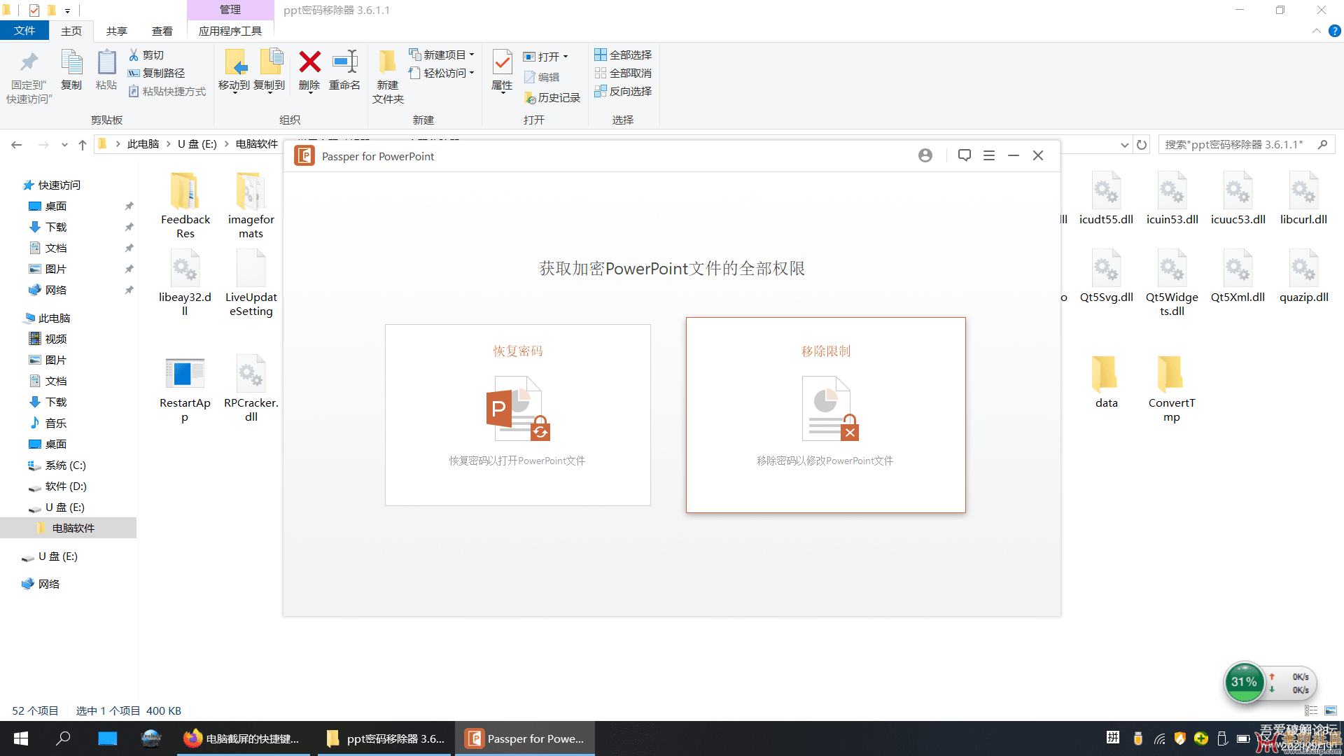Select the data folder

pyautogui.click(x=1106, y=383)
